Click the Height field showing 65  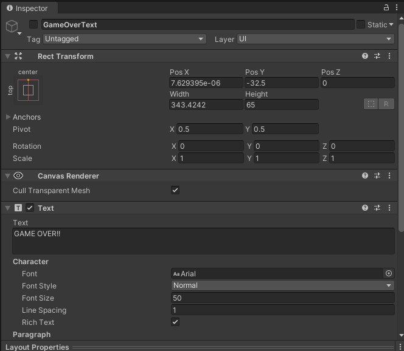pyautogui.click(x=282, y=104)
